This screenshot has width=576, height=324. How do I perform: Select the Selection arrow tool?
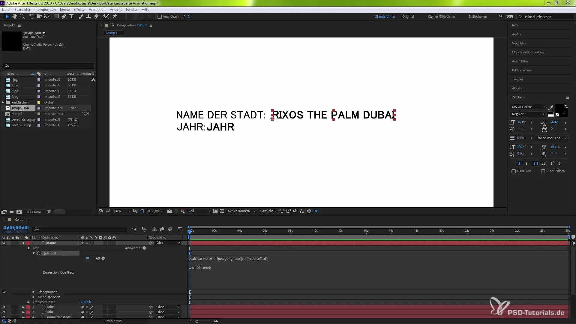[7, 16]
